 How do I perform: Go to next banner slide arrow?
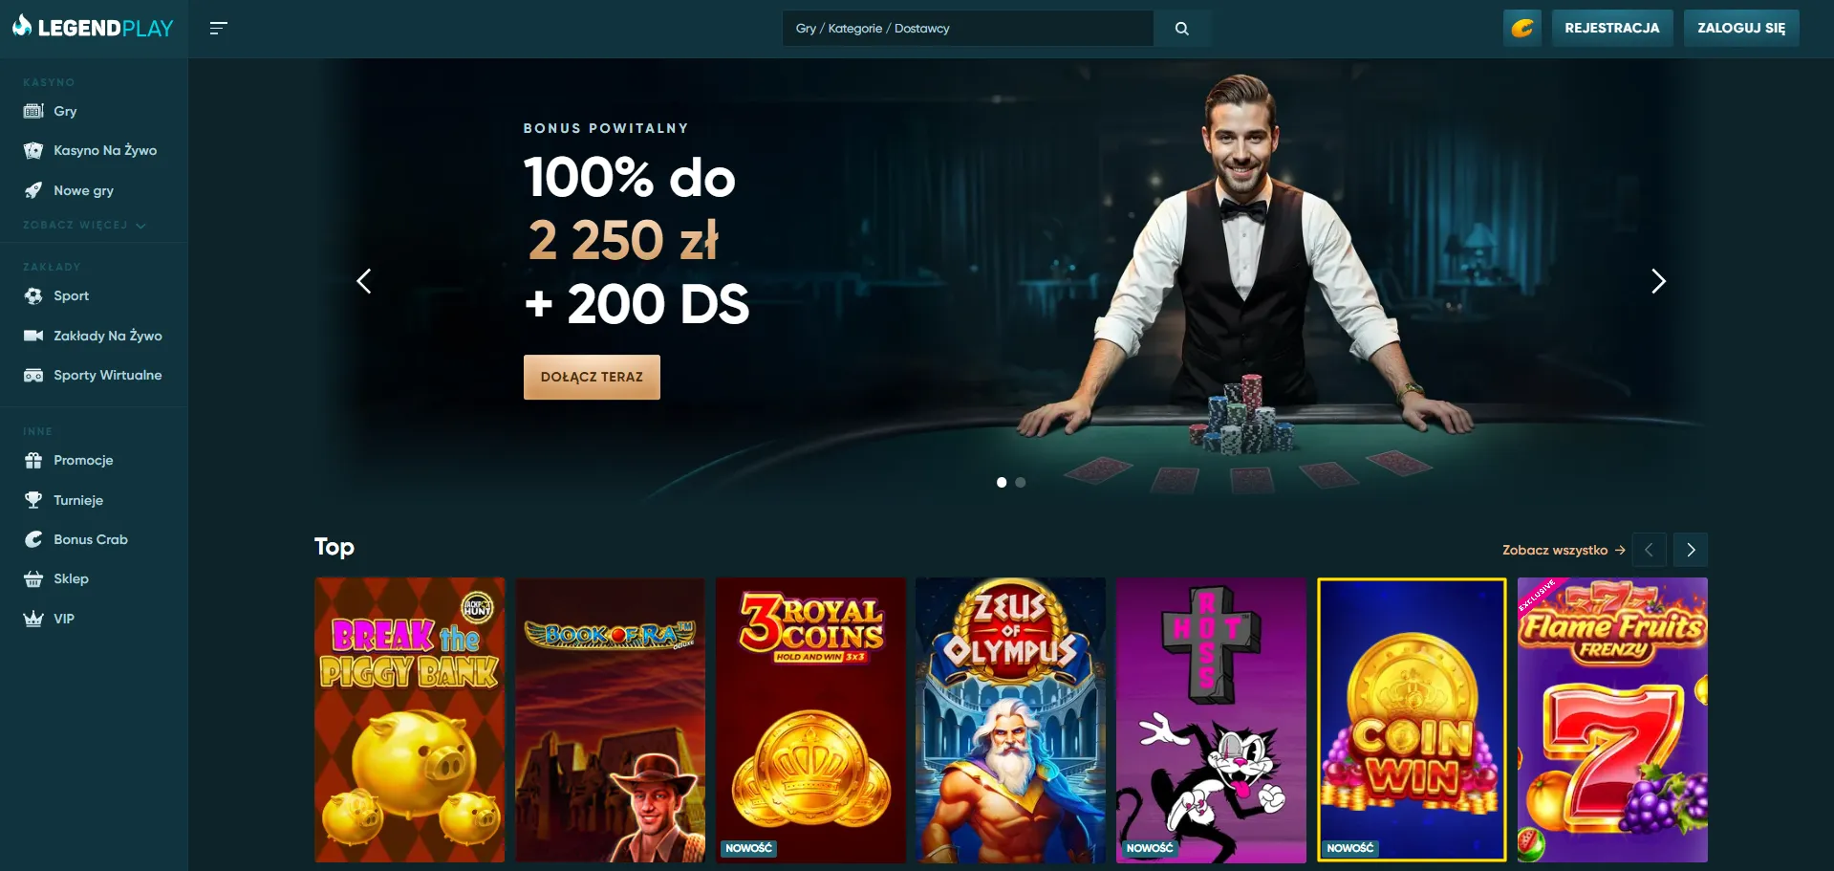[1658, 281]
